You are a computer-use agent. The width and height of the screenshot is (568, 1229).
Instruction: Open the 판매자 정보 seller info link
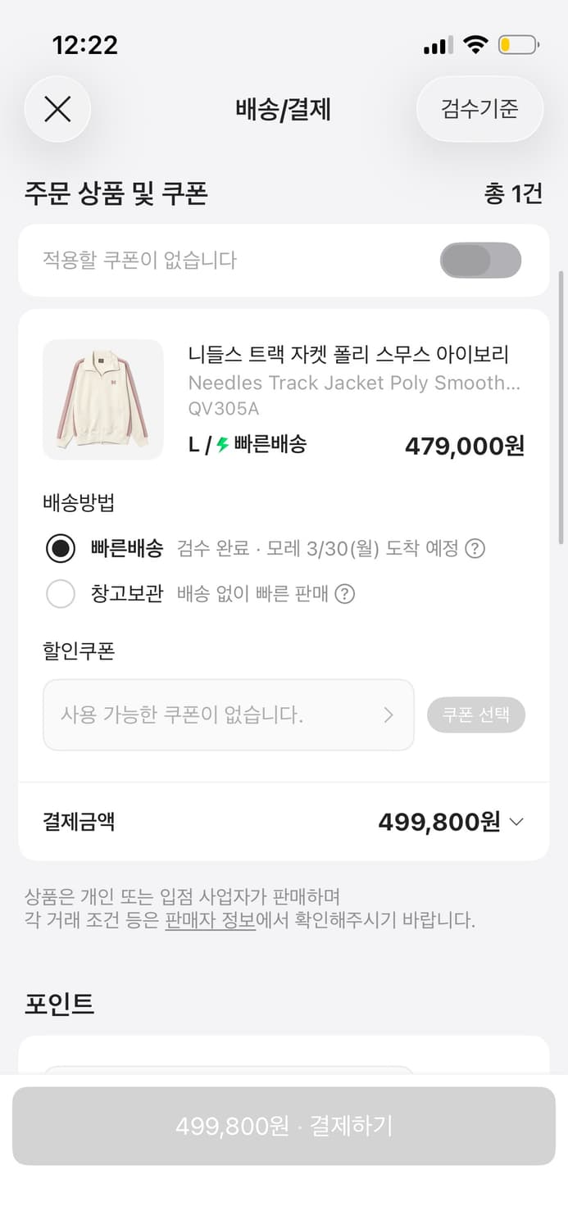click(209, 922)
